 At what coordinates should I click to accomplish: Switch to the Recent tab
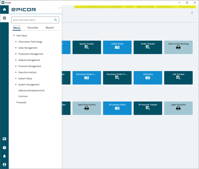[x=50, y=27]
